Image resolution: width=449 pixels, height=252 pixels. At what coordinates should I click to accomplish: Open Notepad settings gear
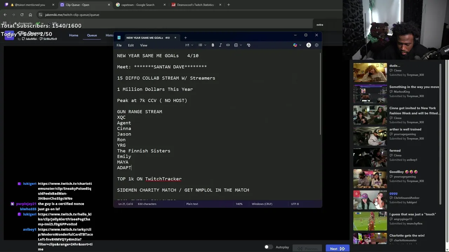tap(316, 45)
